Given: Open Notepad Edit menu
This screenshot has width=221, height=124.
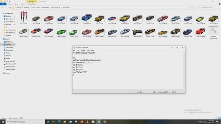Looking at the screenshot, I should tap(78, 51).
